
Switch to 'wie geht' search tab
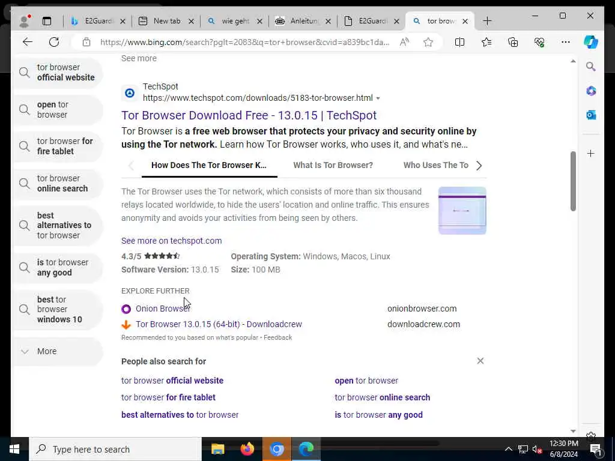[235, 21]
